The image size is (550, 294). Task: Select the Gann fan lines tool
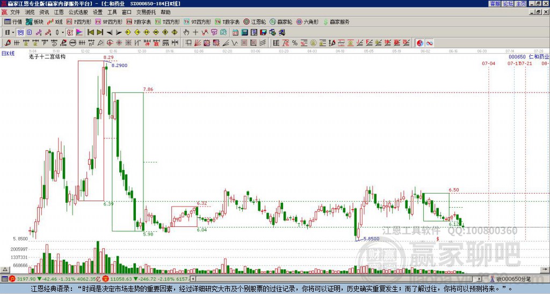198,43
